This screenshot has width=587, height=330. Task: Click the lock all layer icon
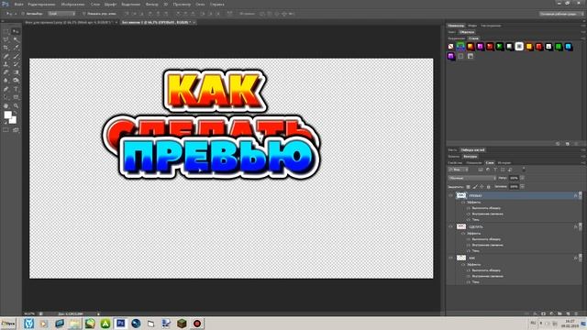tap(488, 186)
